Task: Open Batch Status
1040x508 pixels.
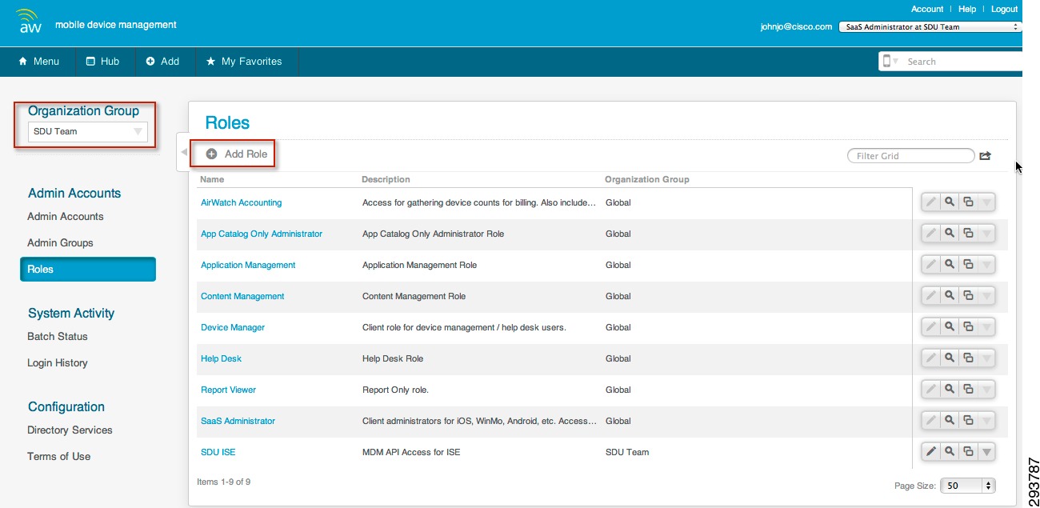Action: (58, 337)
